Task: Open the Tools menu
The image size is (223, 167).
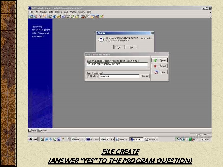Action: point(66,12)
